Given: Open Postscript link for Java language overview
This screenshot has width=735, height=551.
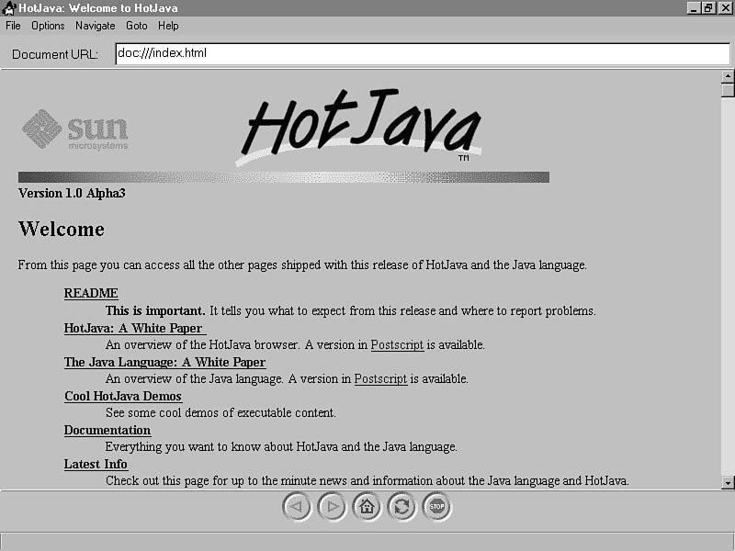Looking at the screenshot, I should (x=380, y=379).
